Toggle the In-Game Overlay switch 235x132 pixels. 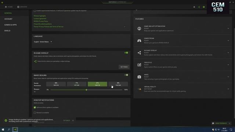pos(126,53)
